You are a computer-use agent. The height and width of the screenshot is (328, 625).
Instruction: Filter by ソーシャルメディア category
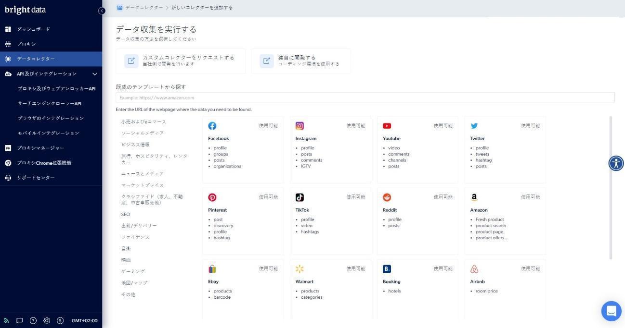(x=143, y=134)
